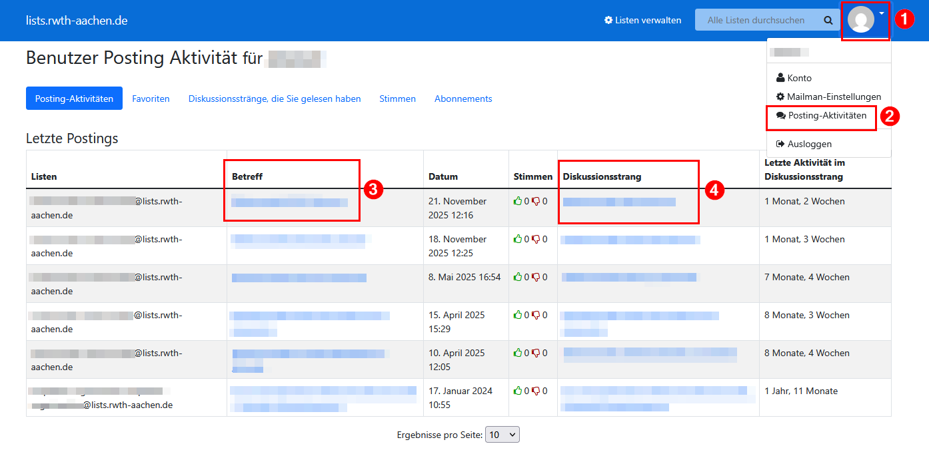Select Ausloggen from the account menu
Image resolution: width=929 pixels, height=466 pixels.
click(x=809, y=144)
